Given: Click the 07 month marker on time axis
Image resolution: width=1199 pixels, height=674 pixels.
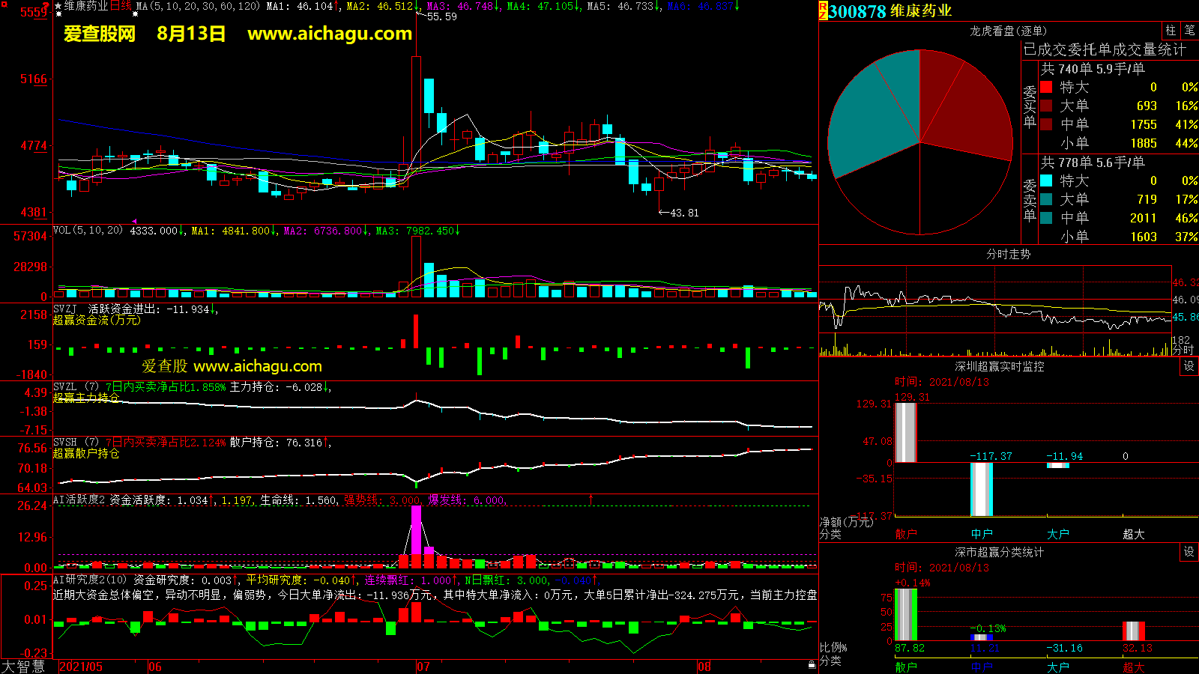Looking at the screenshot, I should [423, 667].
